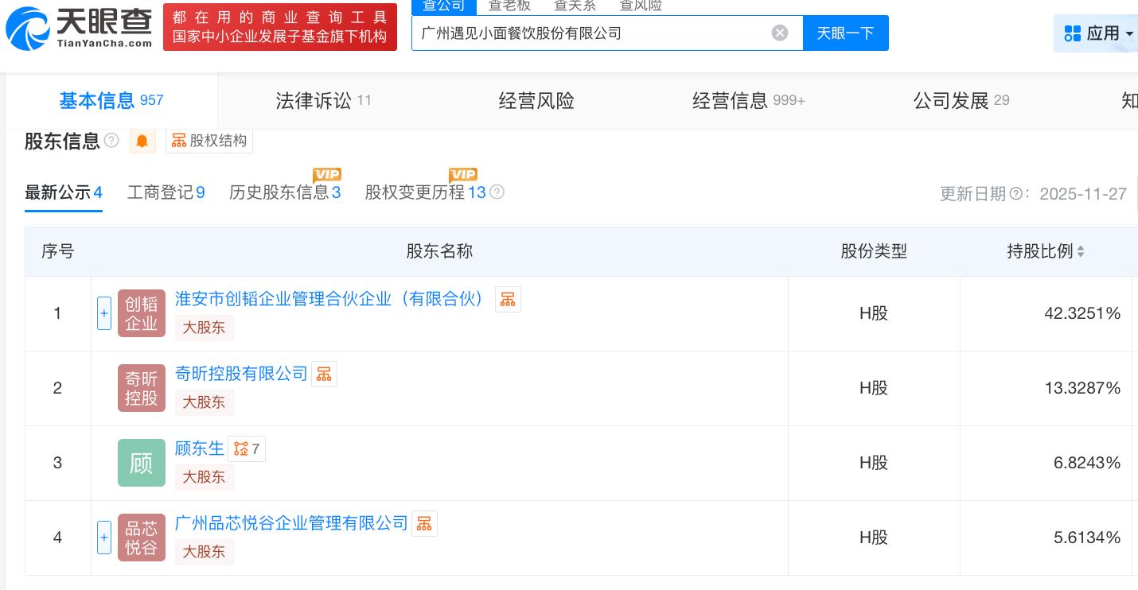This screenshot has width=1138, height=590.
Task: Open equity structure icon beside 广州品芯悦谷企业管理有限公司
Action: (x=424, y=523)
